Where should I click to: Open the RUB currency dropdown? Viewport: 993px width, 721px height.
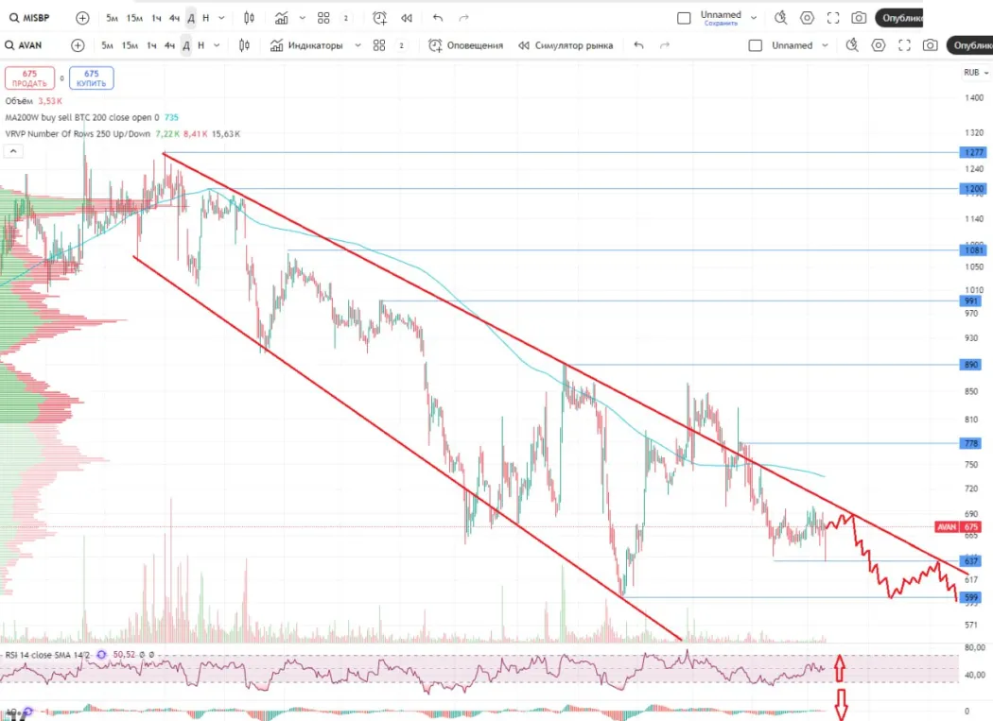974,73
